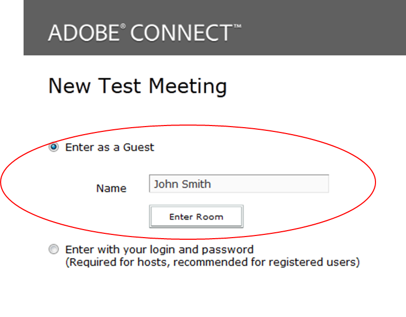Screen dimensions: 406x317
Task: Click the word CONNECT in the header
Action: tap(182, 33)
